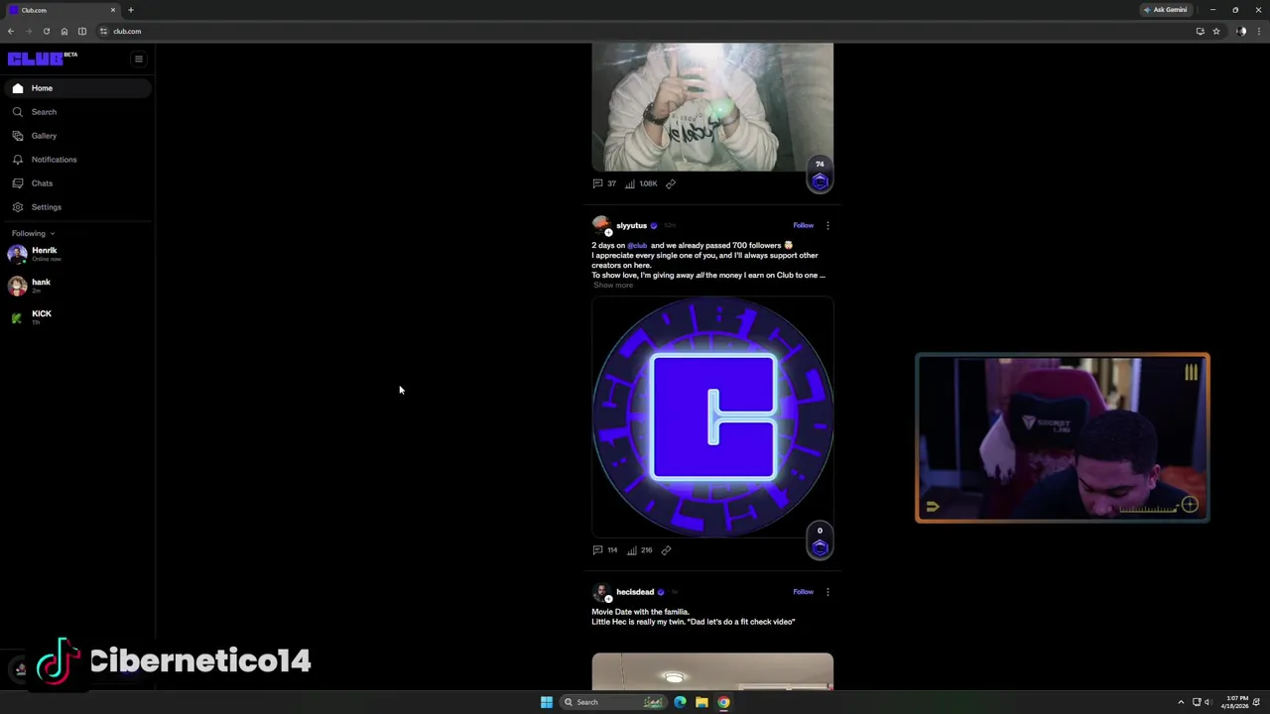1270x714 pixels.
Task: Open a new browser tab
Action: pos(130,10)
